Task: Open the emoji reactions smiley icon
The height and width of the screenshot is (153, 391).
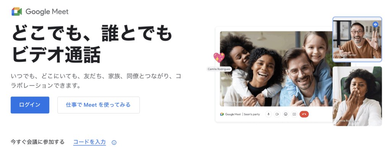Action: (286, 114)
